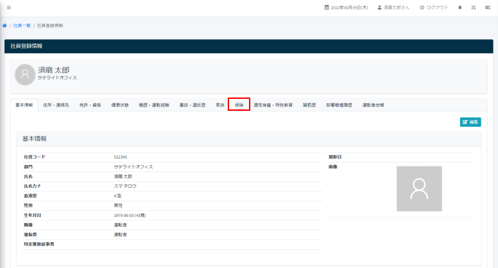Select the 家族 tab

point(220,105)
